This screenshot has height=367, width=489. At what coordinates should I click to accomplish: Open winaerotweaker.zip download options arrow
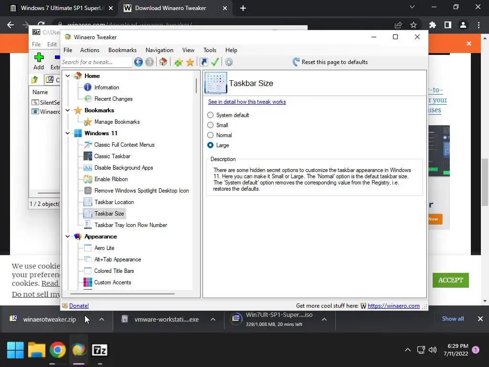[102, 319]
